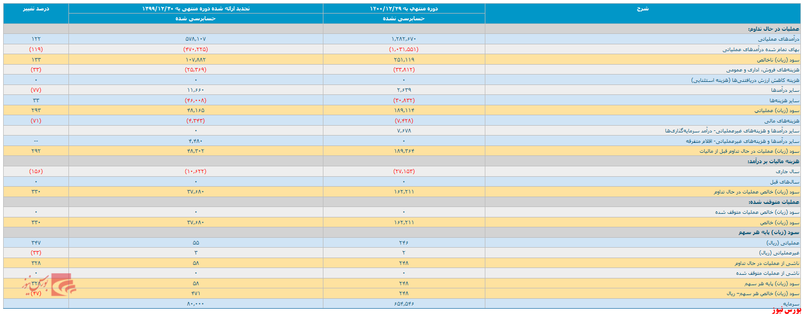Click row label 'غیرعملیاتی (ریال)'
The height and width of the screenshot is (316, 803).
click(x=779, y=252)
